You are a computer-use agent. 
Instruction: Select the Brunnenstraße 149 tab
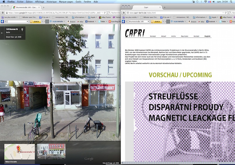26,7
